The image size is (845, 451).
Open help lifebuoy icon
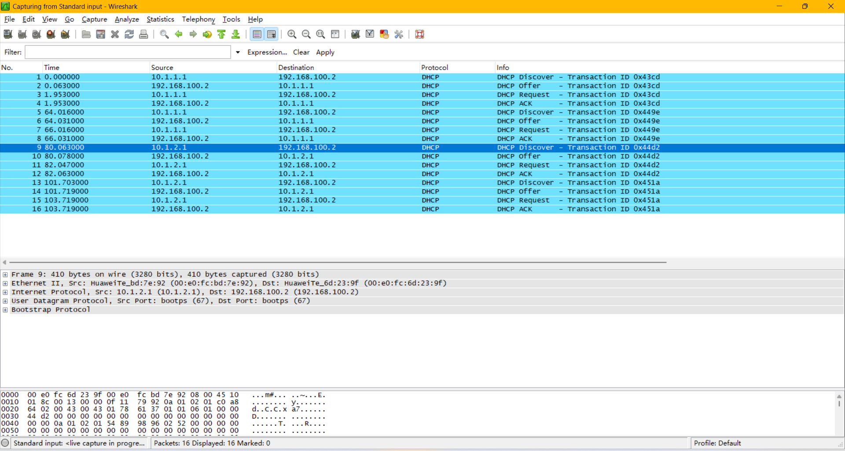[x=420, y=34]
